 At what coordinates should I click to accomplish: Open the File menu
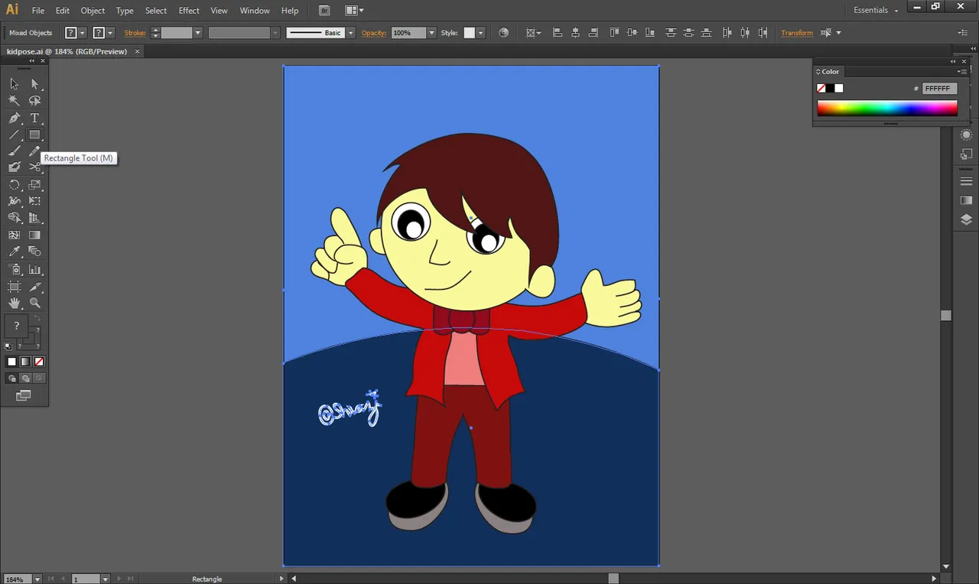[x=38, y=11]
